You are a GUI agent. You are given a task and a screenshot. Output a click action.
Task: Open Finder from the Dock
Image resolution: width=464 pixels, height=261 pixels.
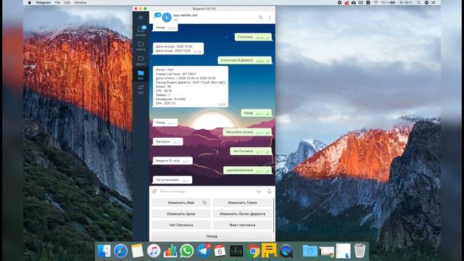coord(104,251)
